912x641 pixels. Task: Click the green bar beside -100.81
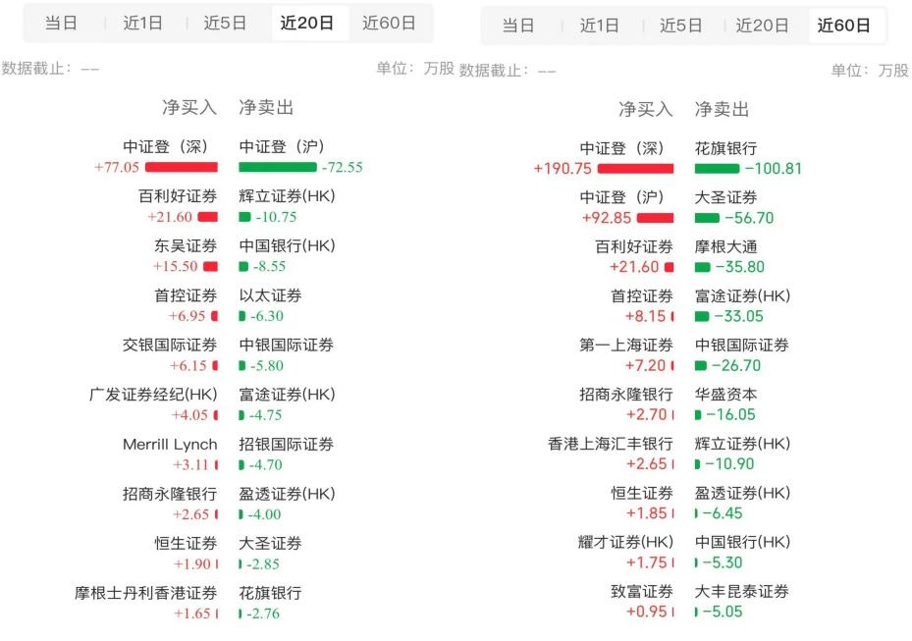pos(717,168)
